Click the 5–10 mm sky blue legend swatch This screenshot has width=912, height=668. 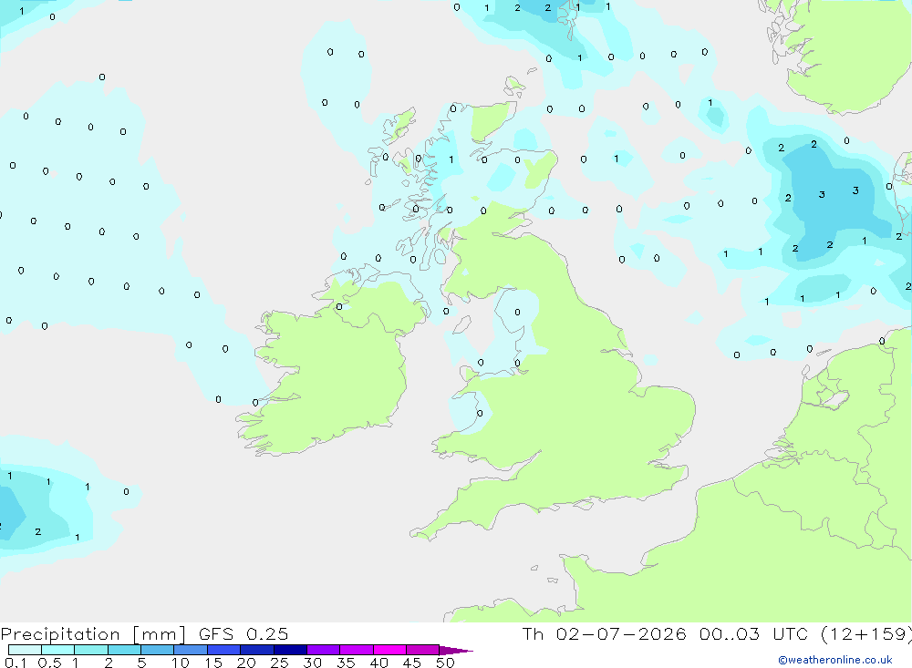(157, 650)
